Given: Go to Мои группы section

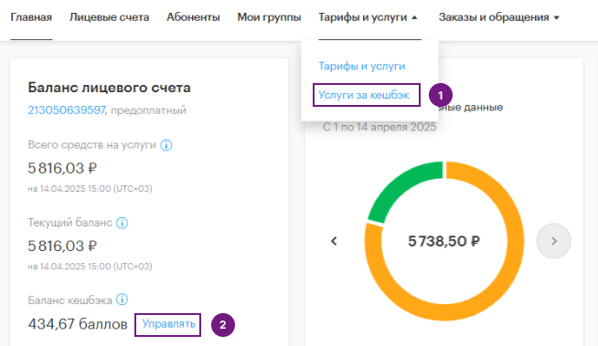Looking at the screenshot, I should coord(269,17).
